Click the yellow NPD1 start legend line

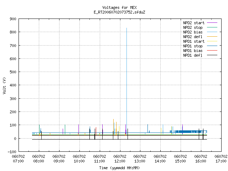pyautogui.click(x=212, y=41)
